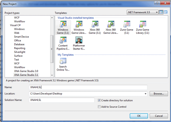The width and height of the screenshot is (171, 122).
Task: Pick the Zune Game (3.1) template
Action: pos(127,28)
